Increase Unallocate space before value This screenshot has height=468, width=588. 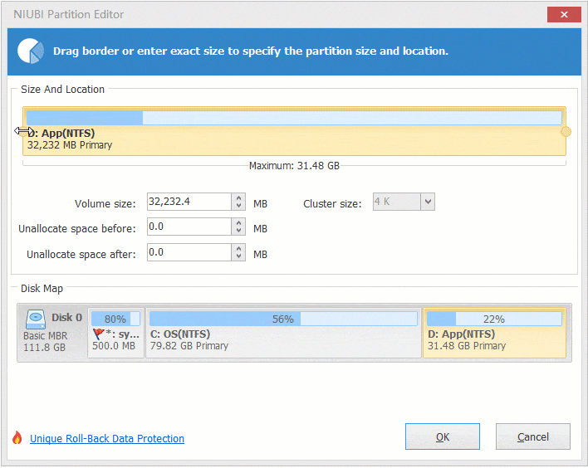click(x=238, y=222)
